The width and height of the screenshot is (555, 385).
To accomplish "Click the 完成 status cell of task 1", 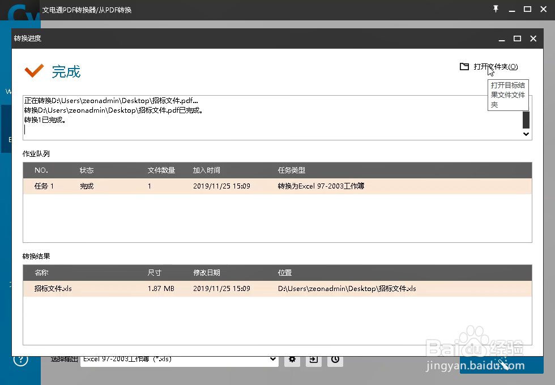I will pos(87,186).
